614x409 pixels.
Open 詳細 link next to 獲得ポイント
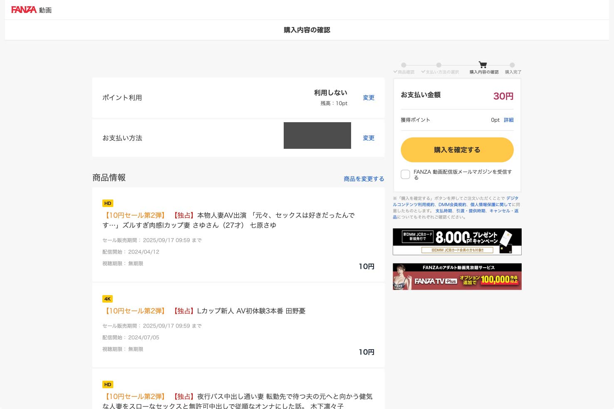pyautogui.click(x=509, y=120)
